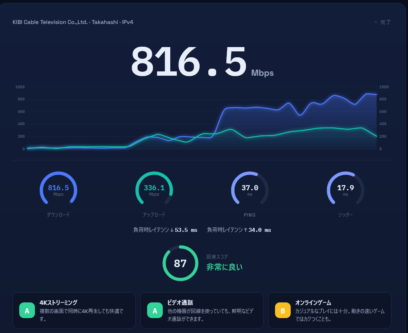The height and width of the screenshot is (333, 408).
Task: Click the 完了 status label
Action: (385, 22)
